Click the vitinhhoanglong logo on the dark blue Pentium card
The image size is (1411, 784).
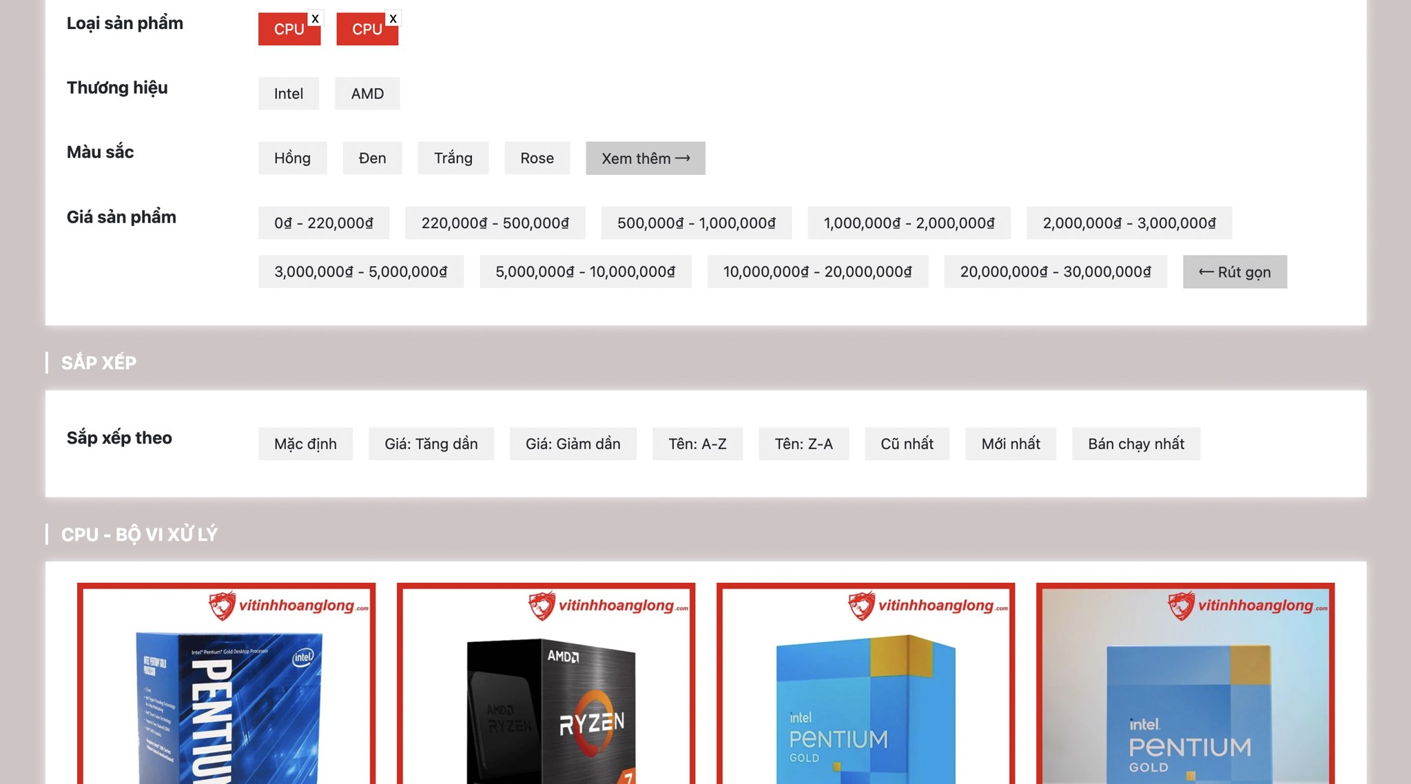288,606
